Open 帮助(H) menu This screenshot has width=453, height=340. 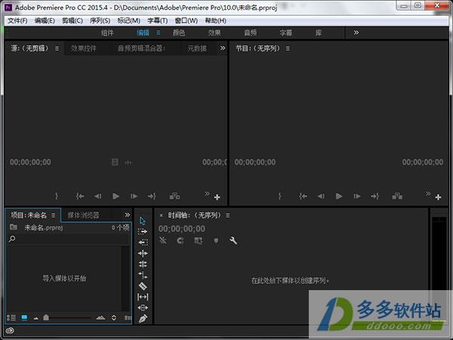[x=215, y=21]
